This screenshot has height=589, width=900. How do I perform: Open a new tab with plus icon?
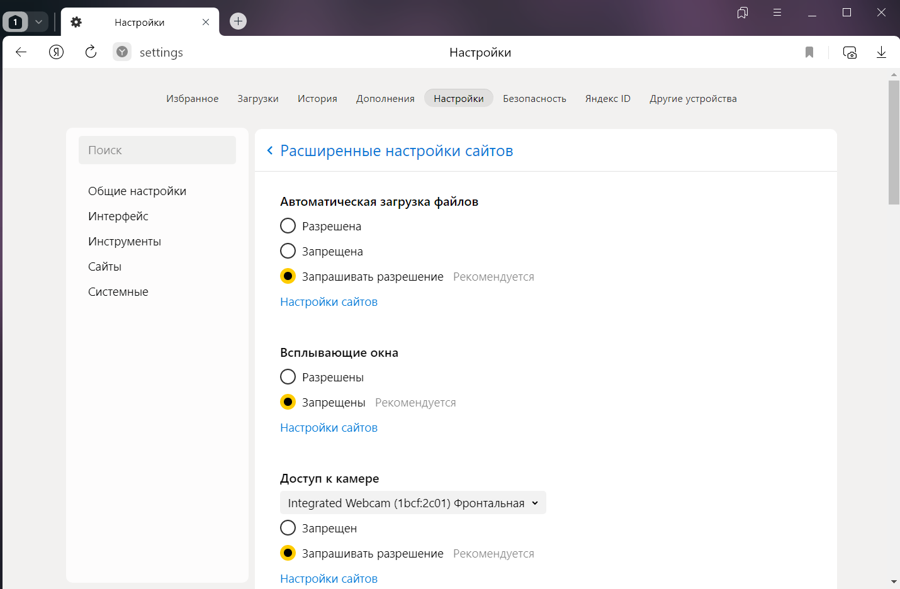pyautogui.click(x=238, y=21)
